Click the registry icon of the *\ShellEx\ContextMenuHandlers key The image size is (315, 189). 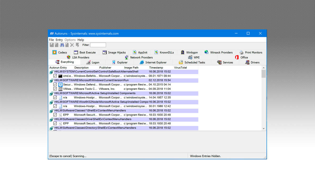[51, 111]
